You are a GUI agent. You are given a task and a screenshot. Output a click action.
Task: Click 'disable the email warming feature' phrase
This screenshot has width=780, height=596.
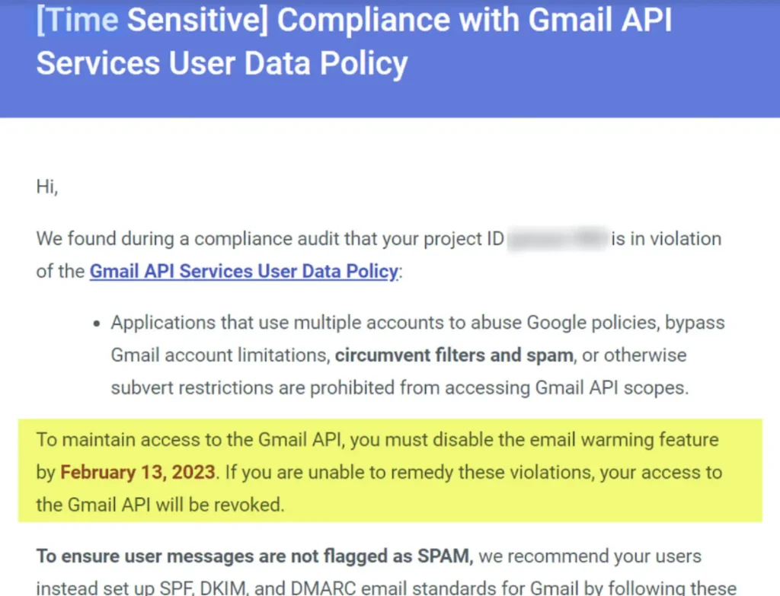576,439
